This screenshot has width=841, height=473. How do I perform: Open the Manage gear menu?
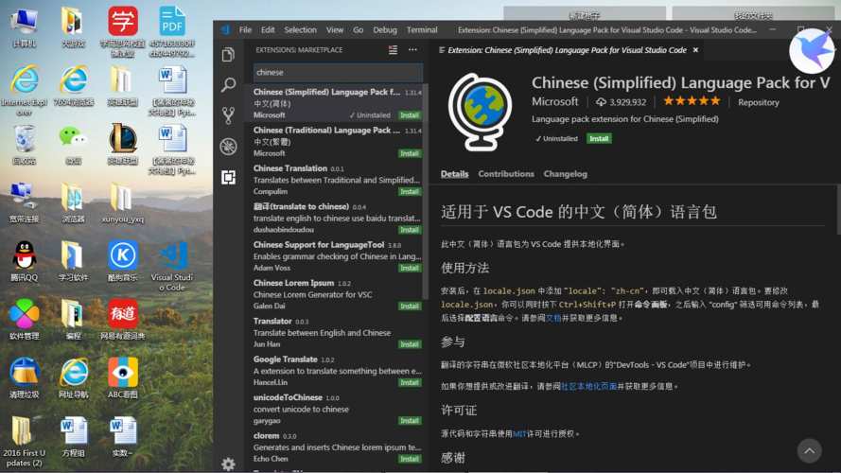click(x=229, y=464)
